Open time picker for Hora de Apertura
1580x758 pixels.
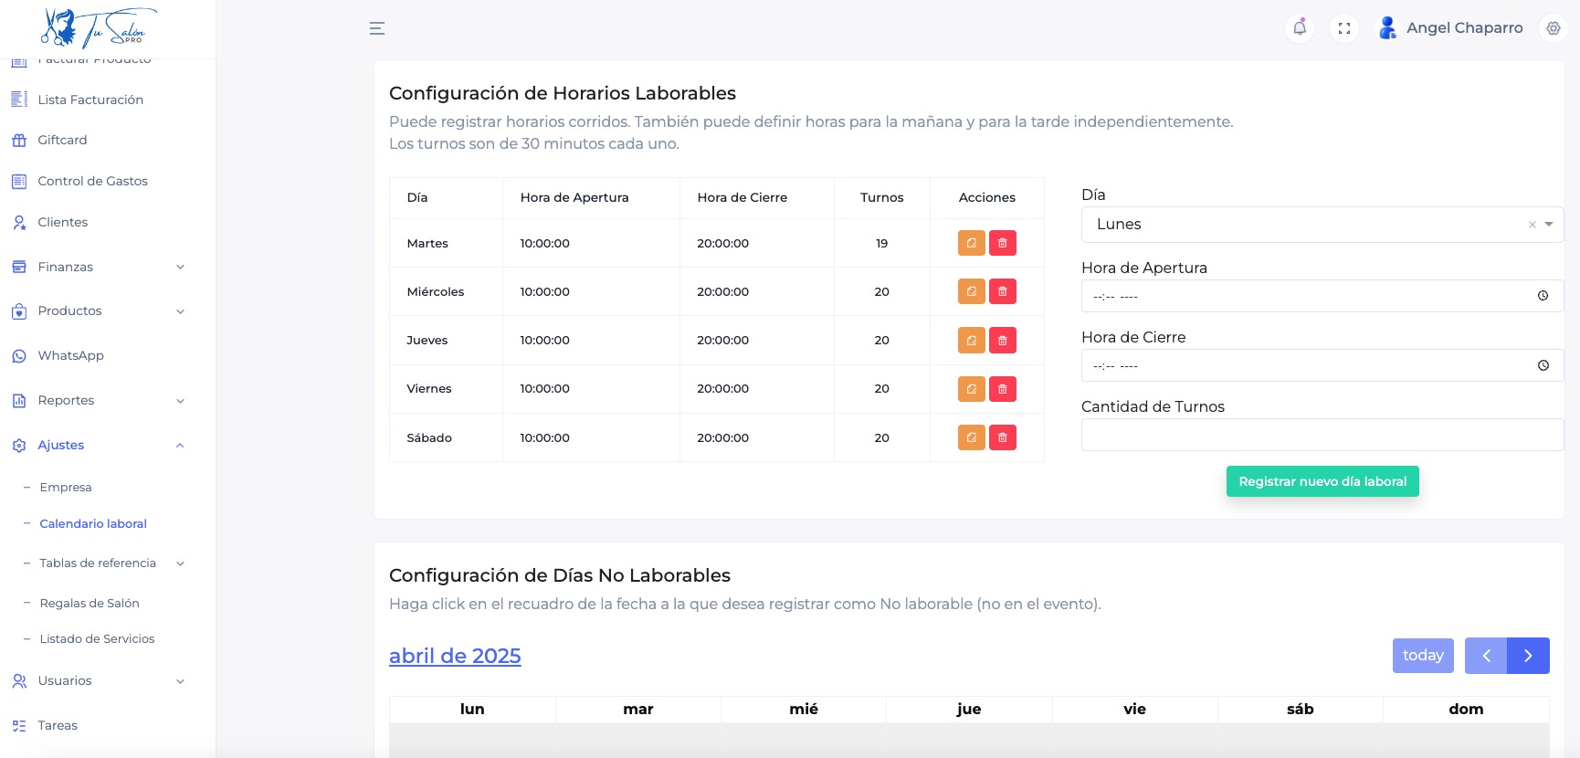1543,296
